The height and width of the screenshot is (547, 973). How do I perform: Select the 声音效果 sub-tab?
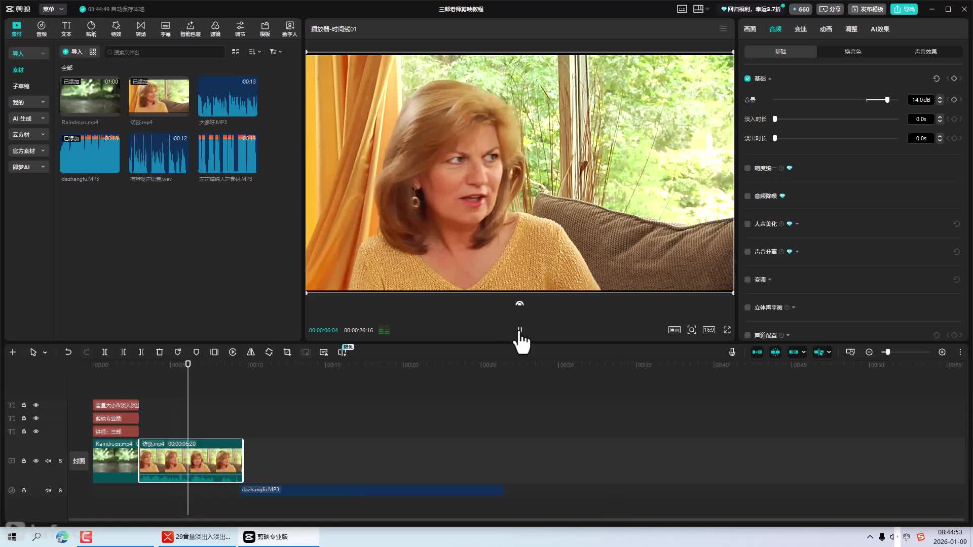pos(925,52)
